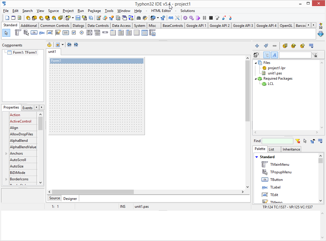Select the TToggleBox 'on' component icon

pyautogui.click(x=66, y=33)
